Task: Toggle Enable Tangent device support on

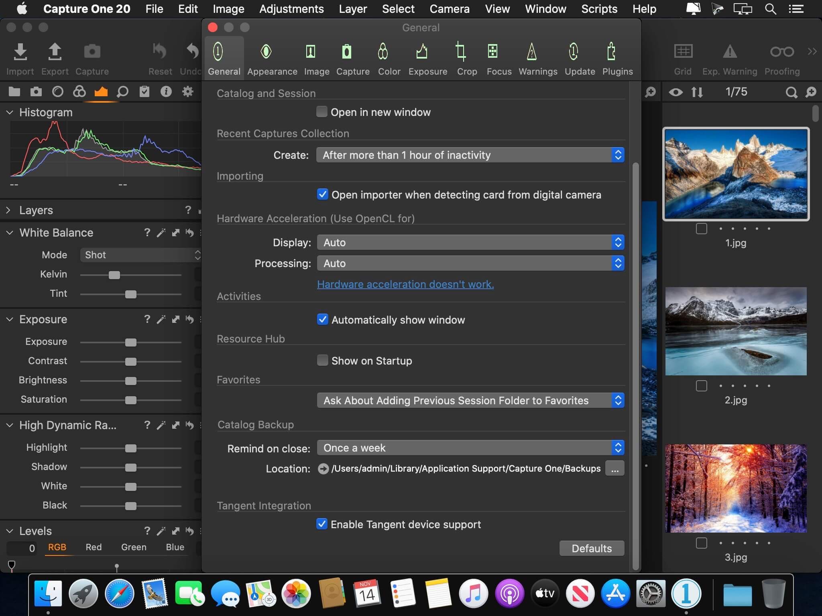Action: [x=321, y=524]
